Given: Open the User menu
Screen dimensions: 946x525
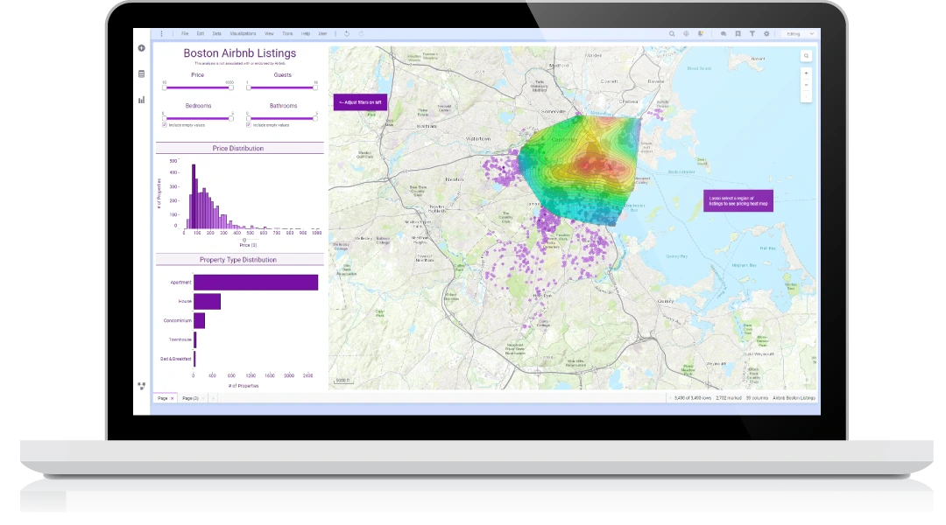Looking at the screenshot, I should pos(322,34).
